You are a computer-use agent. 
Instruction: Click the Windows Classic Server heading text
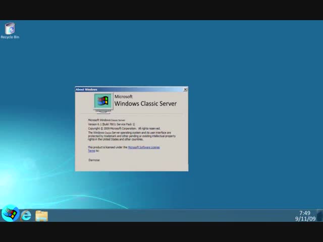[145, 103]
